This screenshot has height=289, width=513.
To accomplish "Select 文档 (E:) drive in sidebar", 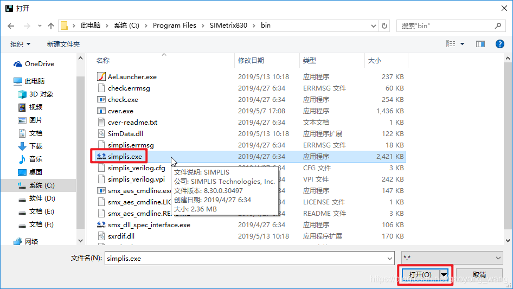I will [x=36, y=211].
